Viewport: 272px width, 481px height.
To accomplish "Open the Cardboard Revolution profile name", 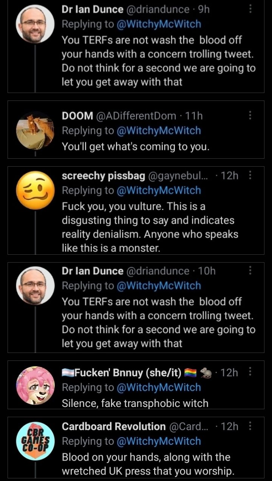I will pos(114,427).
